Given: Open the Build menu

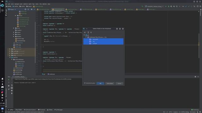Looking at the screenshot, I should [30, 4].
